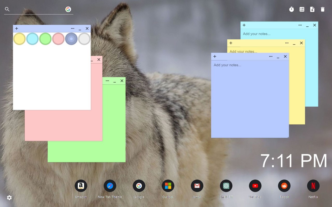Open the green note's three-dot menu
Screen dimensions: 332x207
(107, 81)
